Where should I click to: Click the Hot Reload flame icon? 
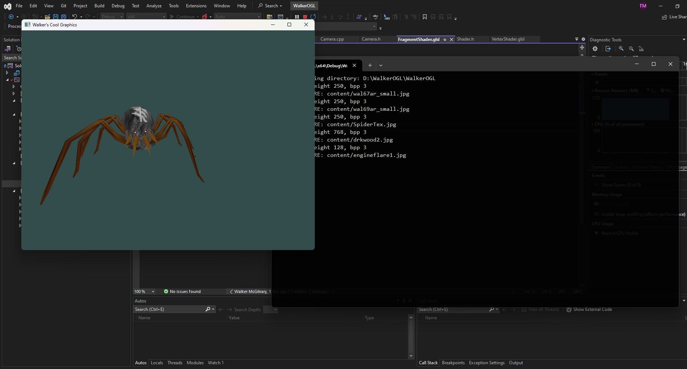[x=205, y=17]
